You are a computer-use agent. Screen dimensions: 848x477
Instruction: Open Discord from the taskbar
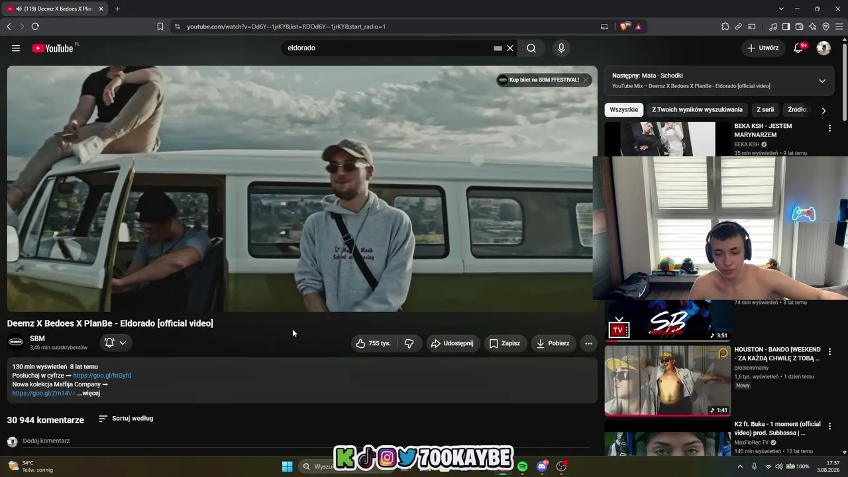point(543,466)
